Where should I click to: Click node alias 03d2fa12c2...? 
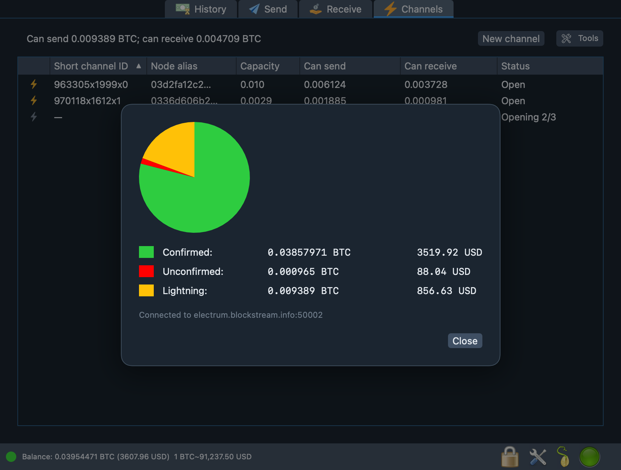tap(181, 85)
